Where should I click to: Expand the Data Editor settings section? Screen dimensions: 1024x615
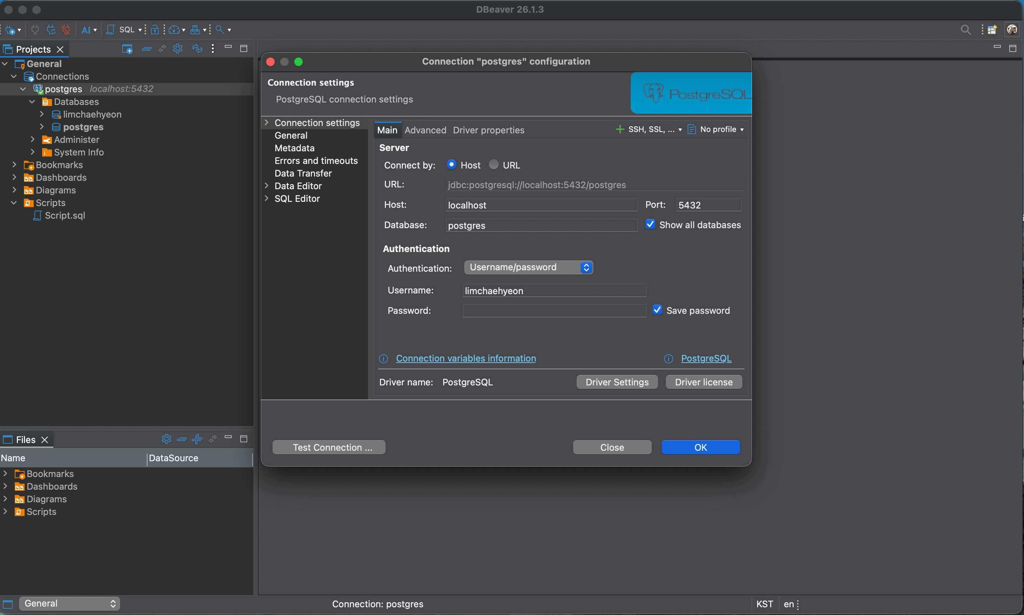(267, 186)
